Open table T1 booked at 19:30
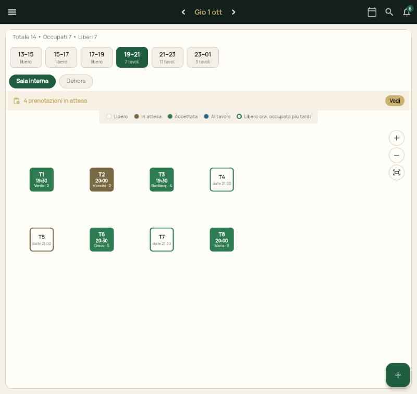 coord(42,179)
